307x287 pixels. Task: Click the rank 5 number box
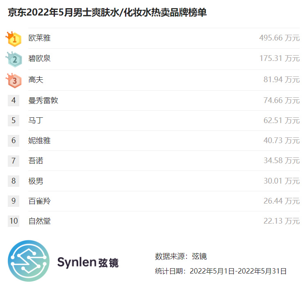(x=14, y=121)
